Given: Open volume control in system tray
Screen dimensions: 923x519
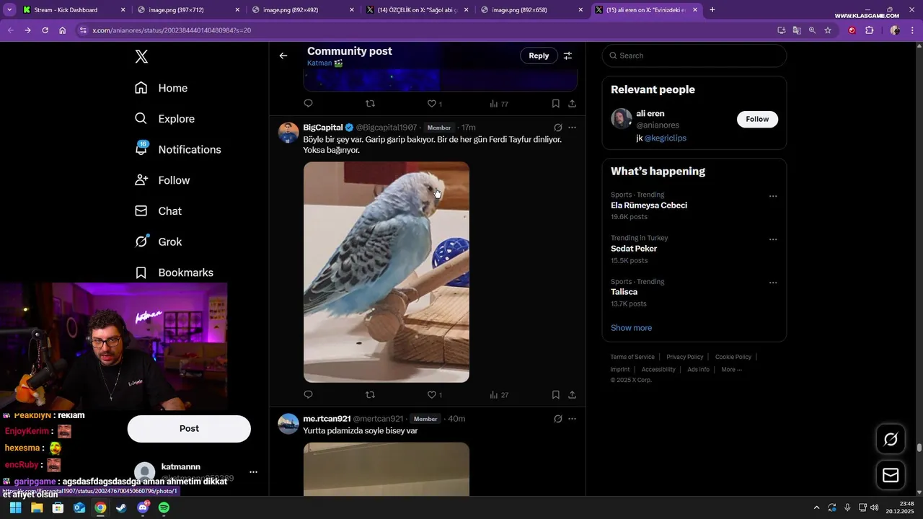Looking at the screenshot, I should point(874,507).
